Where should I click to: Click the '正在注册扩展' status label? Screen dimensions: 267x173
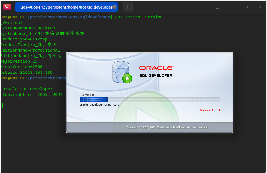[x=87, y=95]
